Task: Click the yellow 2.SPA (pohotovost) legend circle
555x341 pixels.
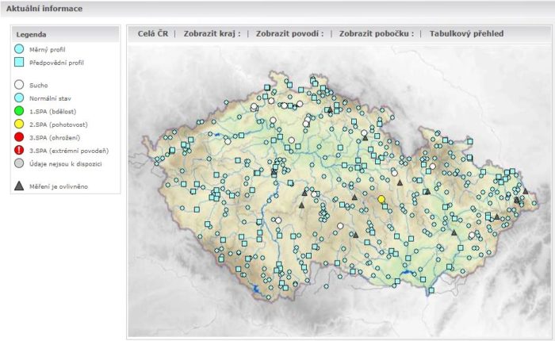Action: (x=19, y=124)
